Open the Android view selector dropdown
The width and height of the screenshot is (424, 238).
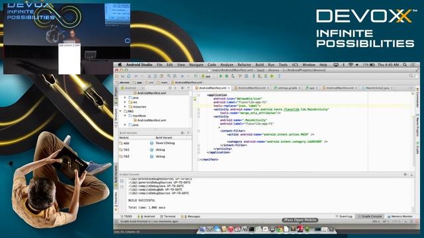(x=132, y=88)
